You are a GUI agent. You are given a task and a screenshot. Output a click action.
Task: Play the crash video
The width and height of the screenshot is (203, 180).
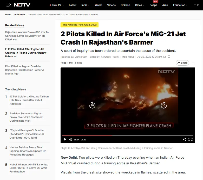(x=65, y=139)
